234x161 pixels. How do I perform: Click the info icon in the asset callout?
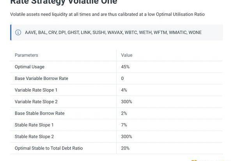click(18, 32)
